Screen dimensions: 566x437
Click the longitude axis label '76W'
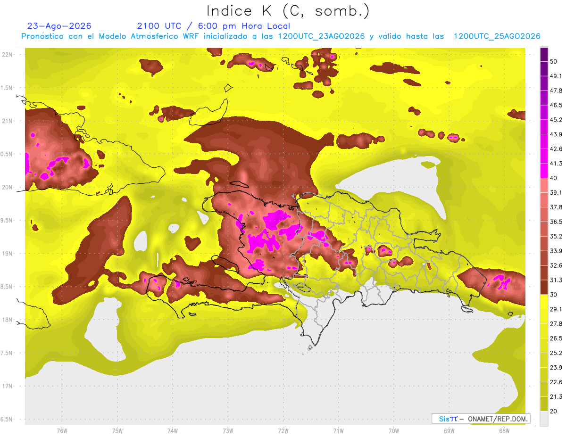pos(62,431)
